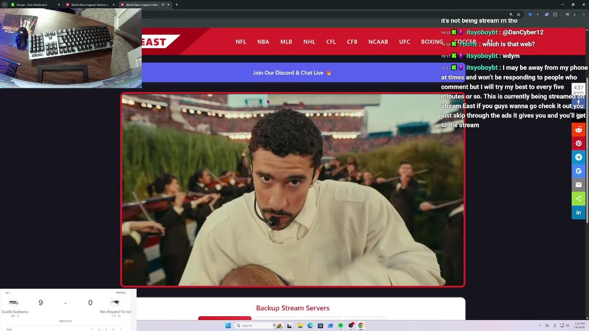
Task: Click the Halftime status label
Action: [121, 292]
